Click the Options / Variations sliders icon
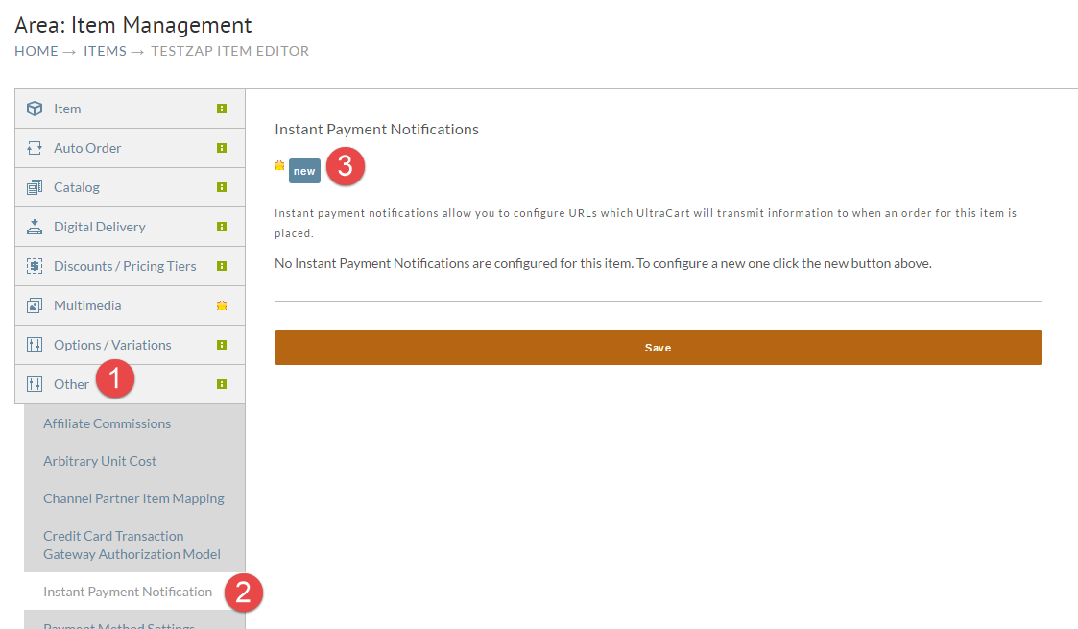The height and width of the screenshot is (629, 1078). 35,345
